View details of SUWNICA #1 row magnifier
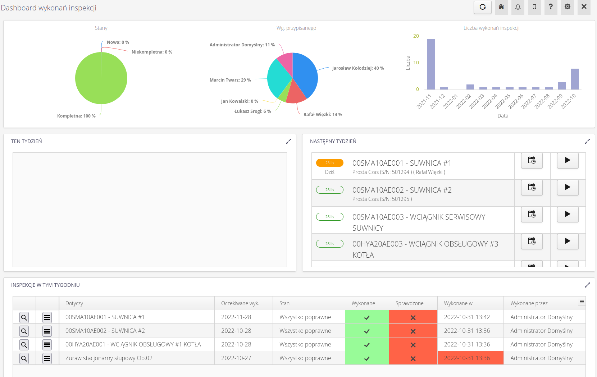 tap(24, 317)
